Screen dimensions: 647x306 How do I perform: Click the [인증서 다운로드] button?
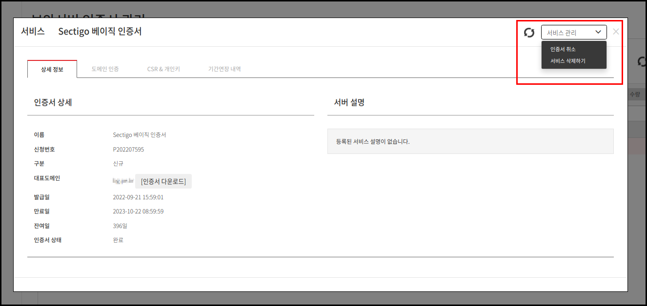point(163,181)
